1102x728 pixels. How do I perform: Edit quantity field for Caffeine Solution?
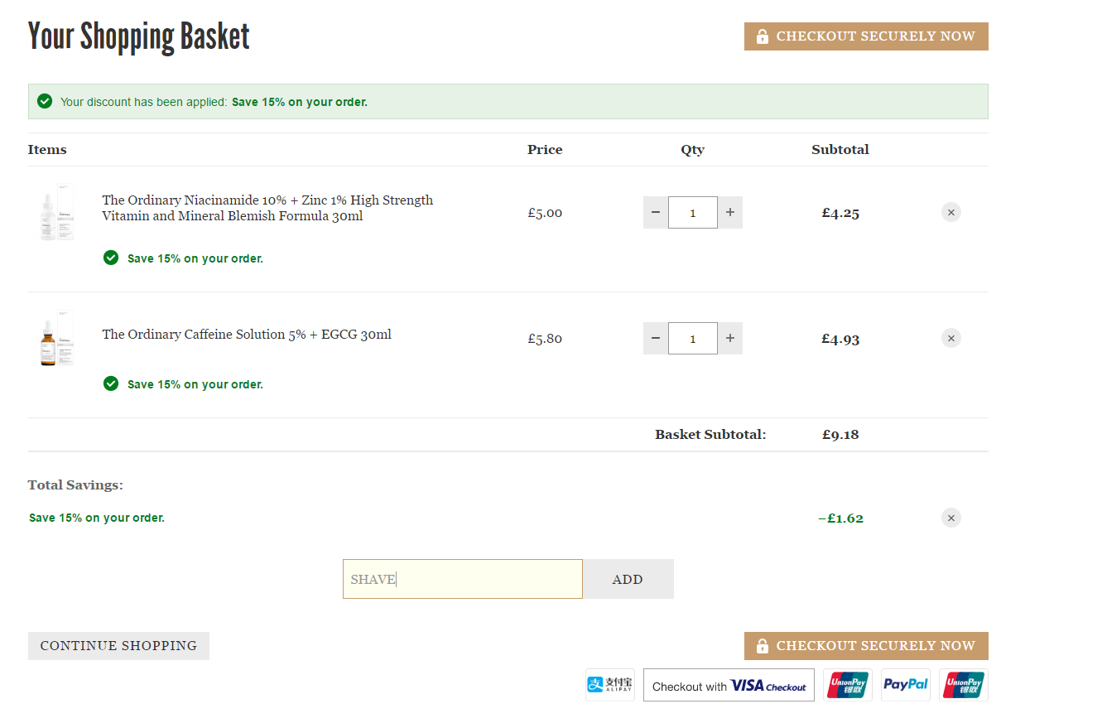(x=693, y=339)
